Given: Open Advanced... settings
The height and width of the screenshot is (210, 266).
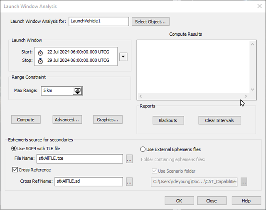Looking at the screenshot, I should click(67, 120).
